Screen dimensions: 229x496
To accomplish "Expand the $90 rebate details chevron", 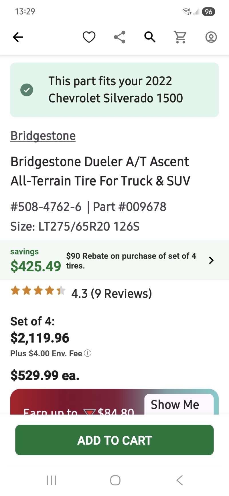I will (211, 260).
